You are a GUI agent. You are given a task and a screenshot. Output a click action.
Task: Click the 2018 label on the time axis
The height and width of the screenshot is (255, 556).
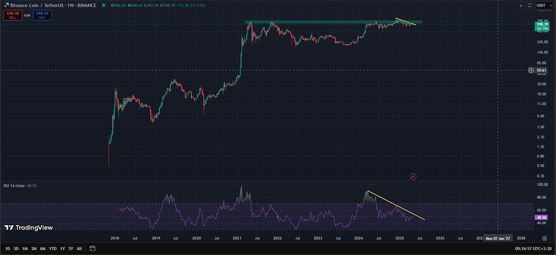click(115, 238)
